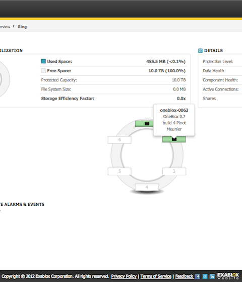The image size is (242, 282).
Task: Click the Active Connections label
Action: (221, 89)
